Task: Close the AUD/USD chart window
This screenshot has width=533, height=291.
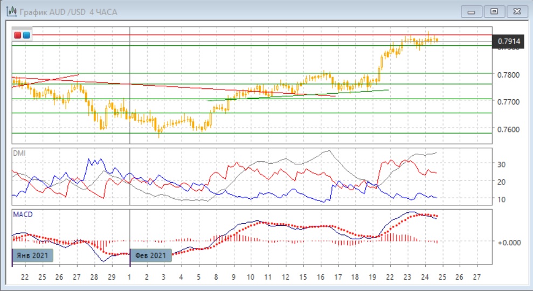Action: 516,11
